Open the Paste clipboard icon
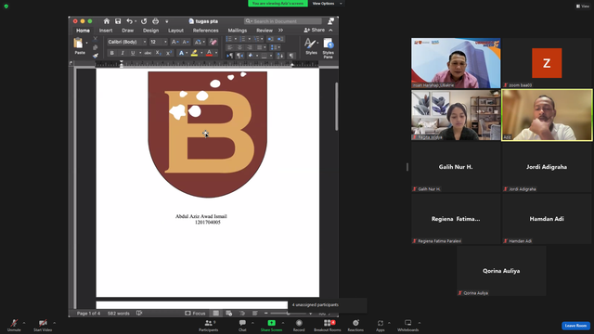The width and height of the screenshot is (594, 334). (x=78, y=44)
